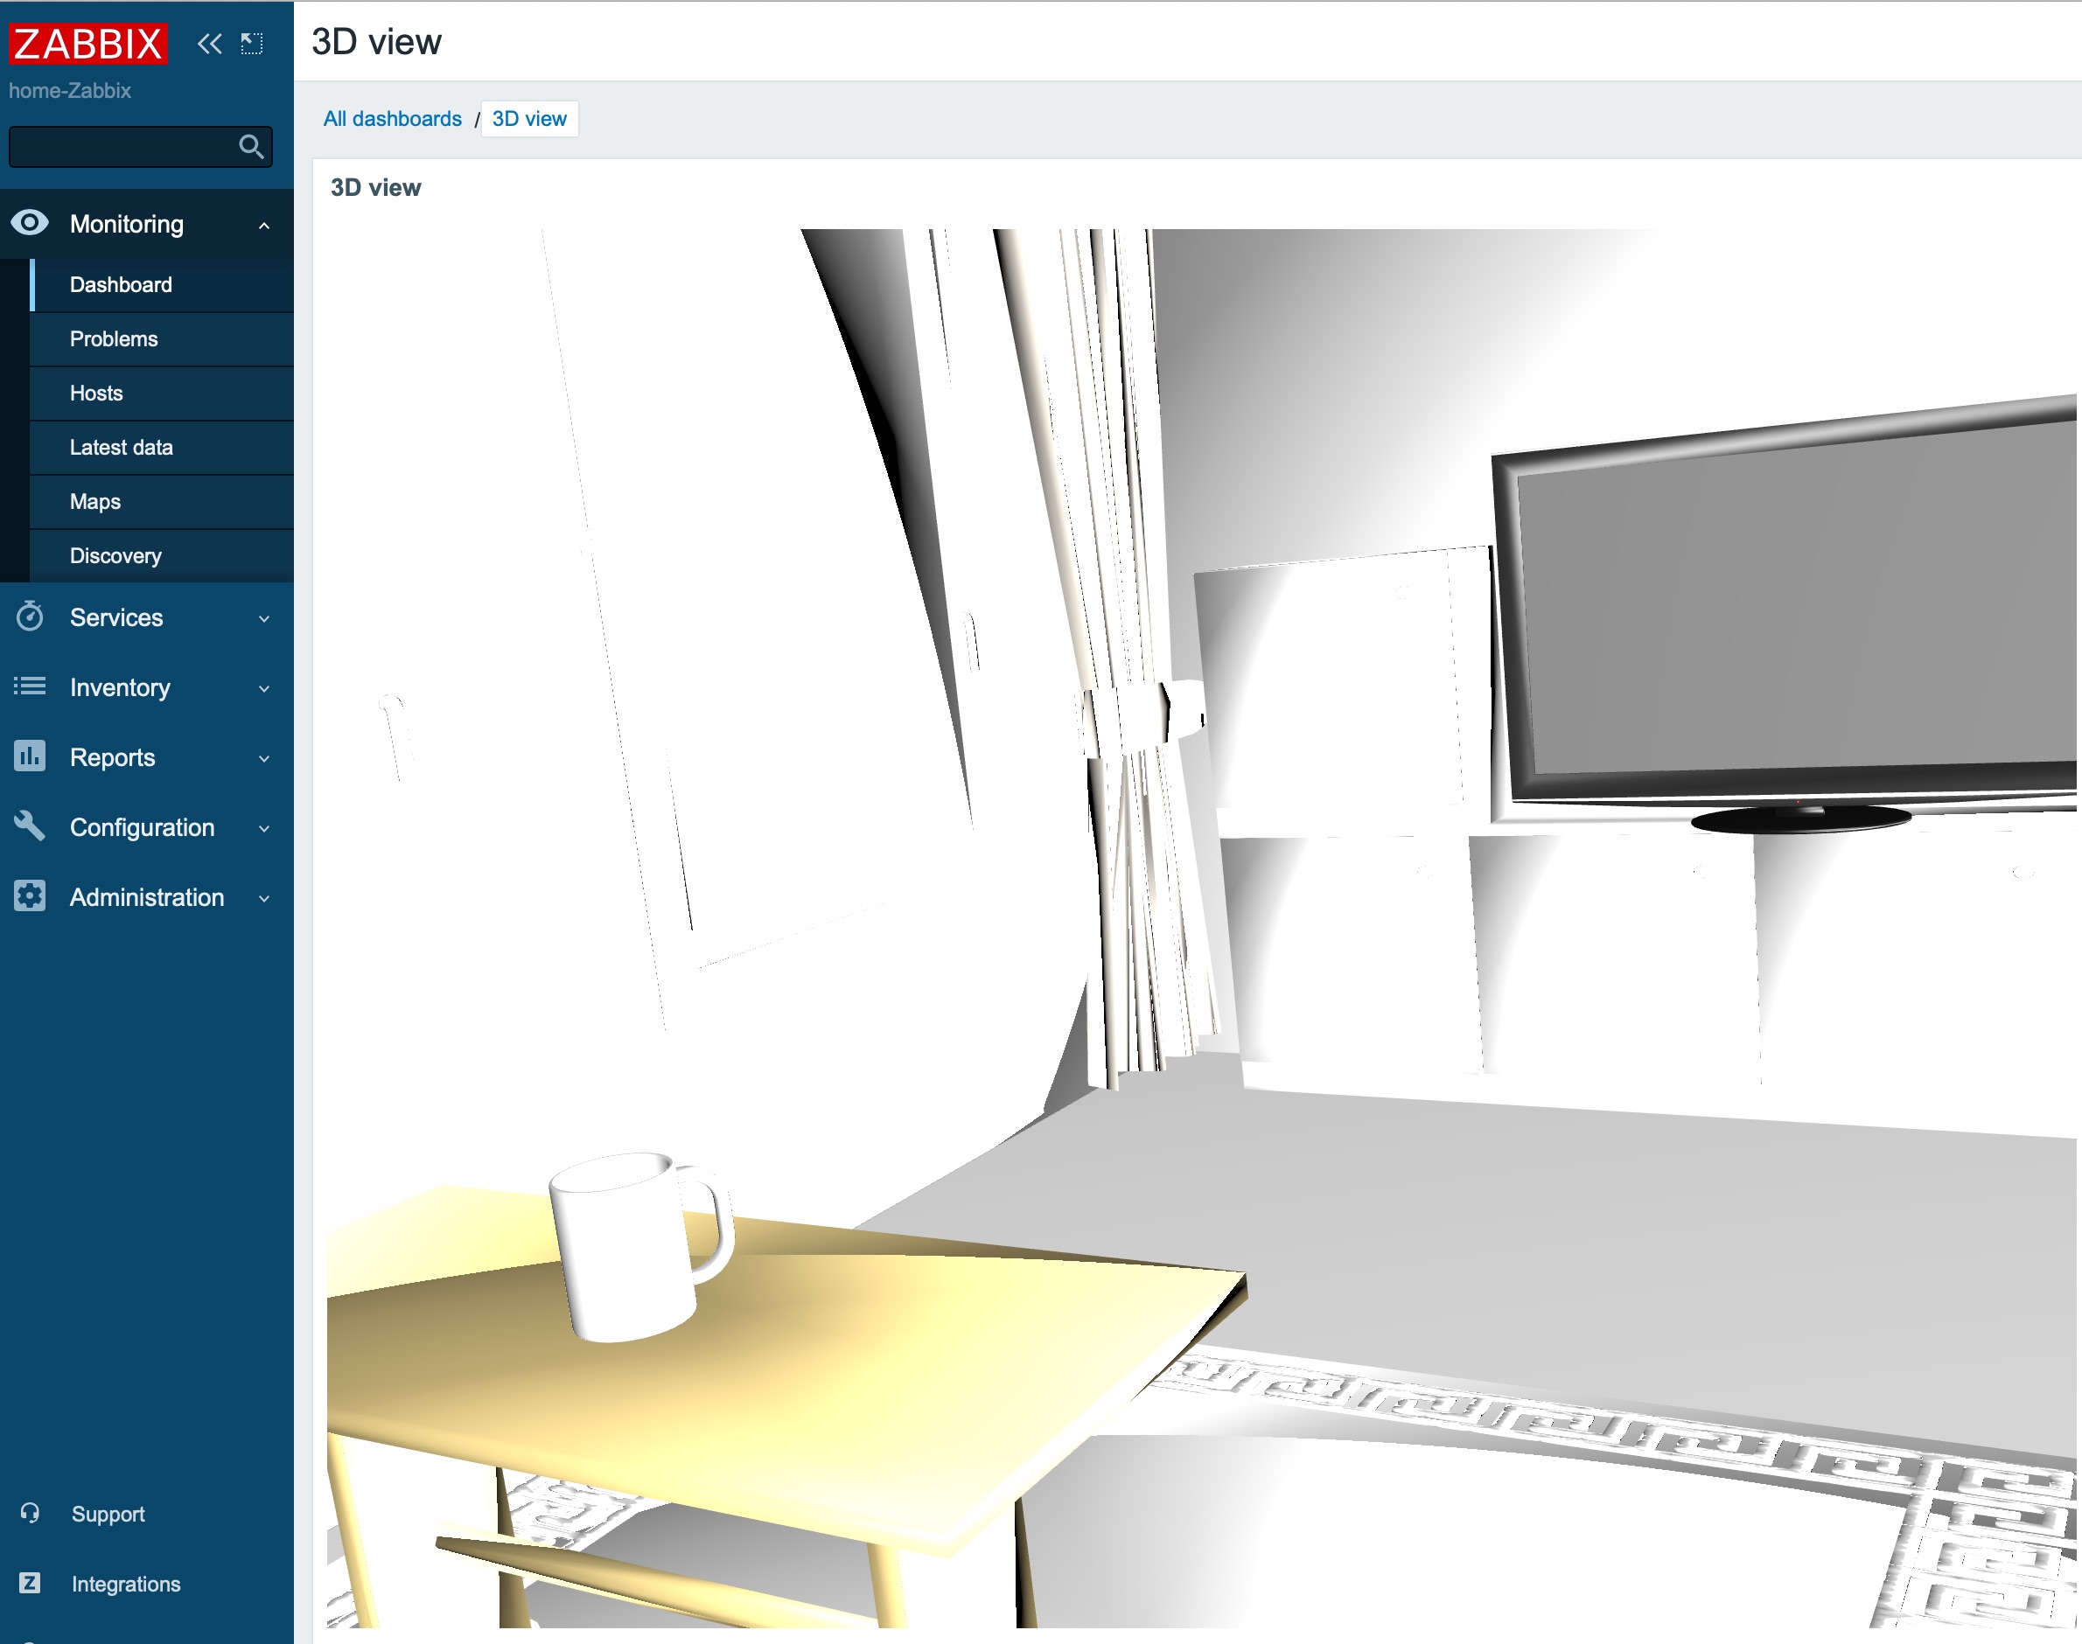Click the Support headset icon
Viewport: 2082px width, 1644px height.
31,1513
